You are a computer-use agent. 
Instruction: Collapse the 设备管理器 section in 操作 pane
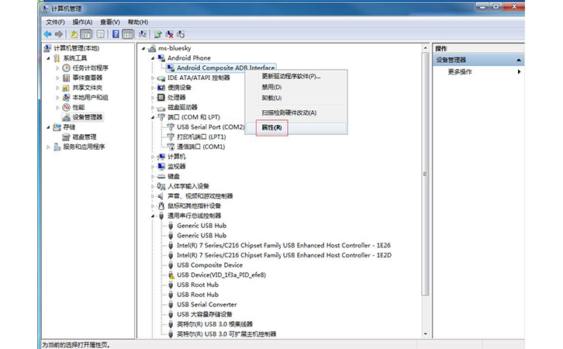519,60
